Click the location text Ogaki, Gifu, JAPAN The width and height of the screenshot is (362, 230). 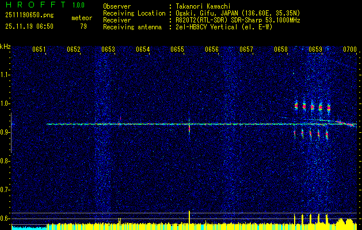206,14
